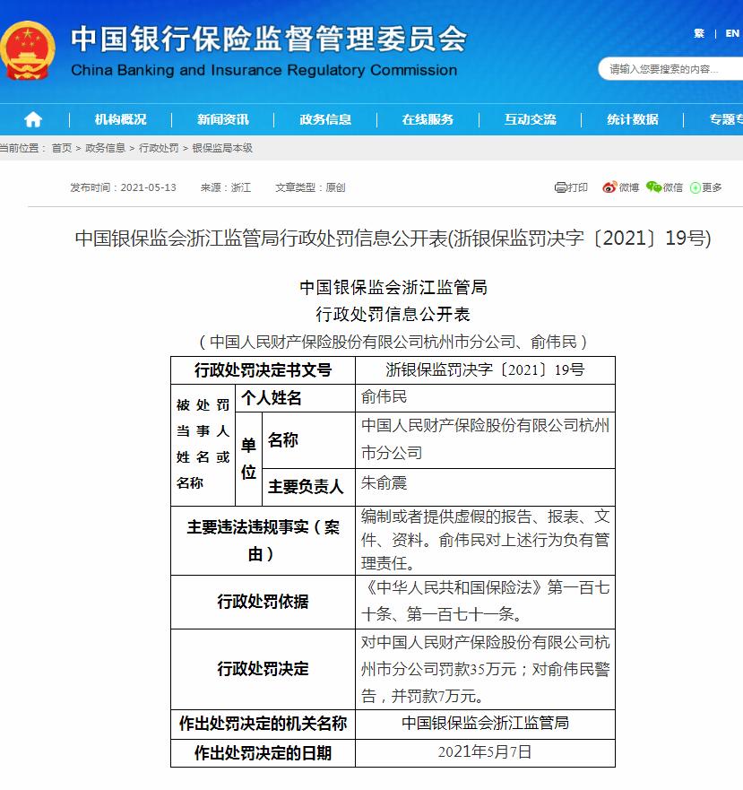Click the 《中华人民共和国保险法》 basis cell
743x790 pixels.
coord(485,602)
